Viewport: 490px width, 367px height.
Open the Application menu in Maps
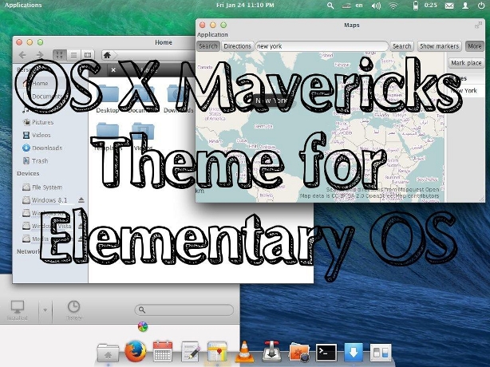tap(212, 34)
